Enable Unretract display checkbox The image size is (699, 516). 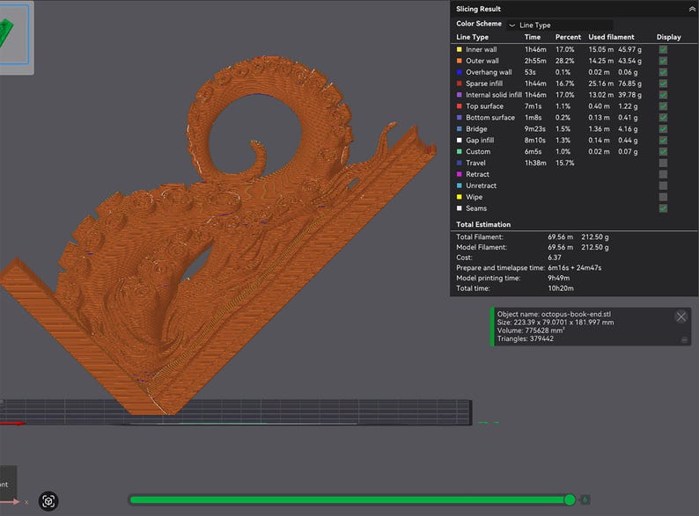coord(663,185)
